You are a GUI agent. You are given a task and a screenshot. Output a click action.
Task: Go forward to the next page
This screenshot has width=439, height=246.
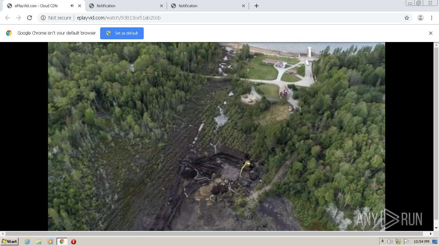pos(19,18)
